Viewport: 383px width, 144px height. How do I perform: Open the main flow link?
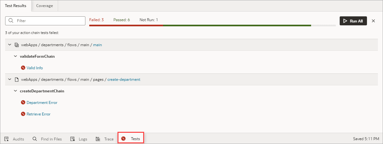point(98,45)
